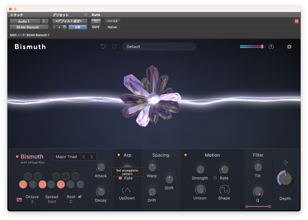
Task: Toggle the Motion enable dot
Action: point(185,155)
